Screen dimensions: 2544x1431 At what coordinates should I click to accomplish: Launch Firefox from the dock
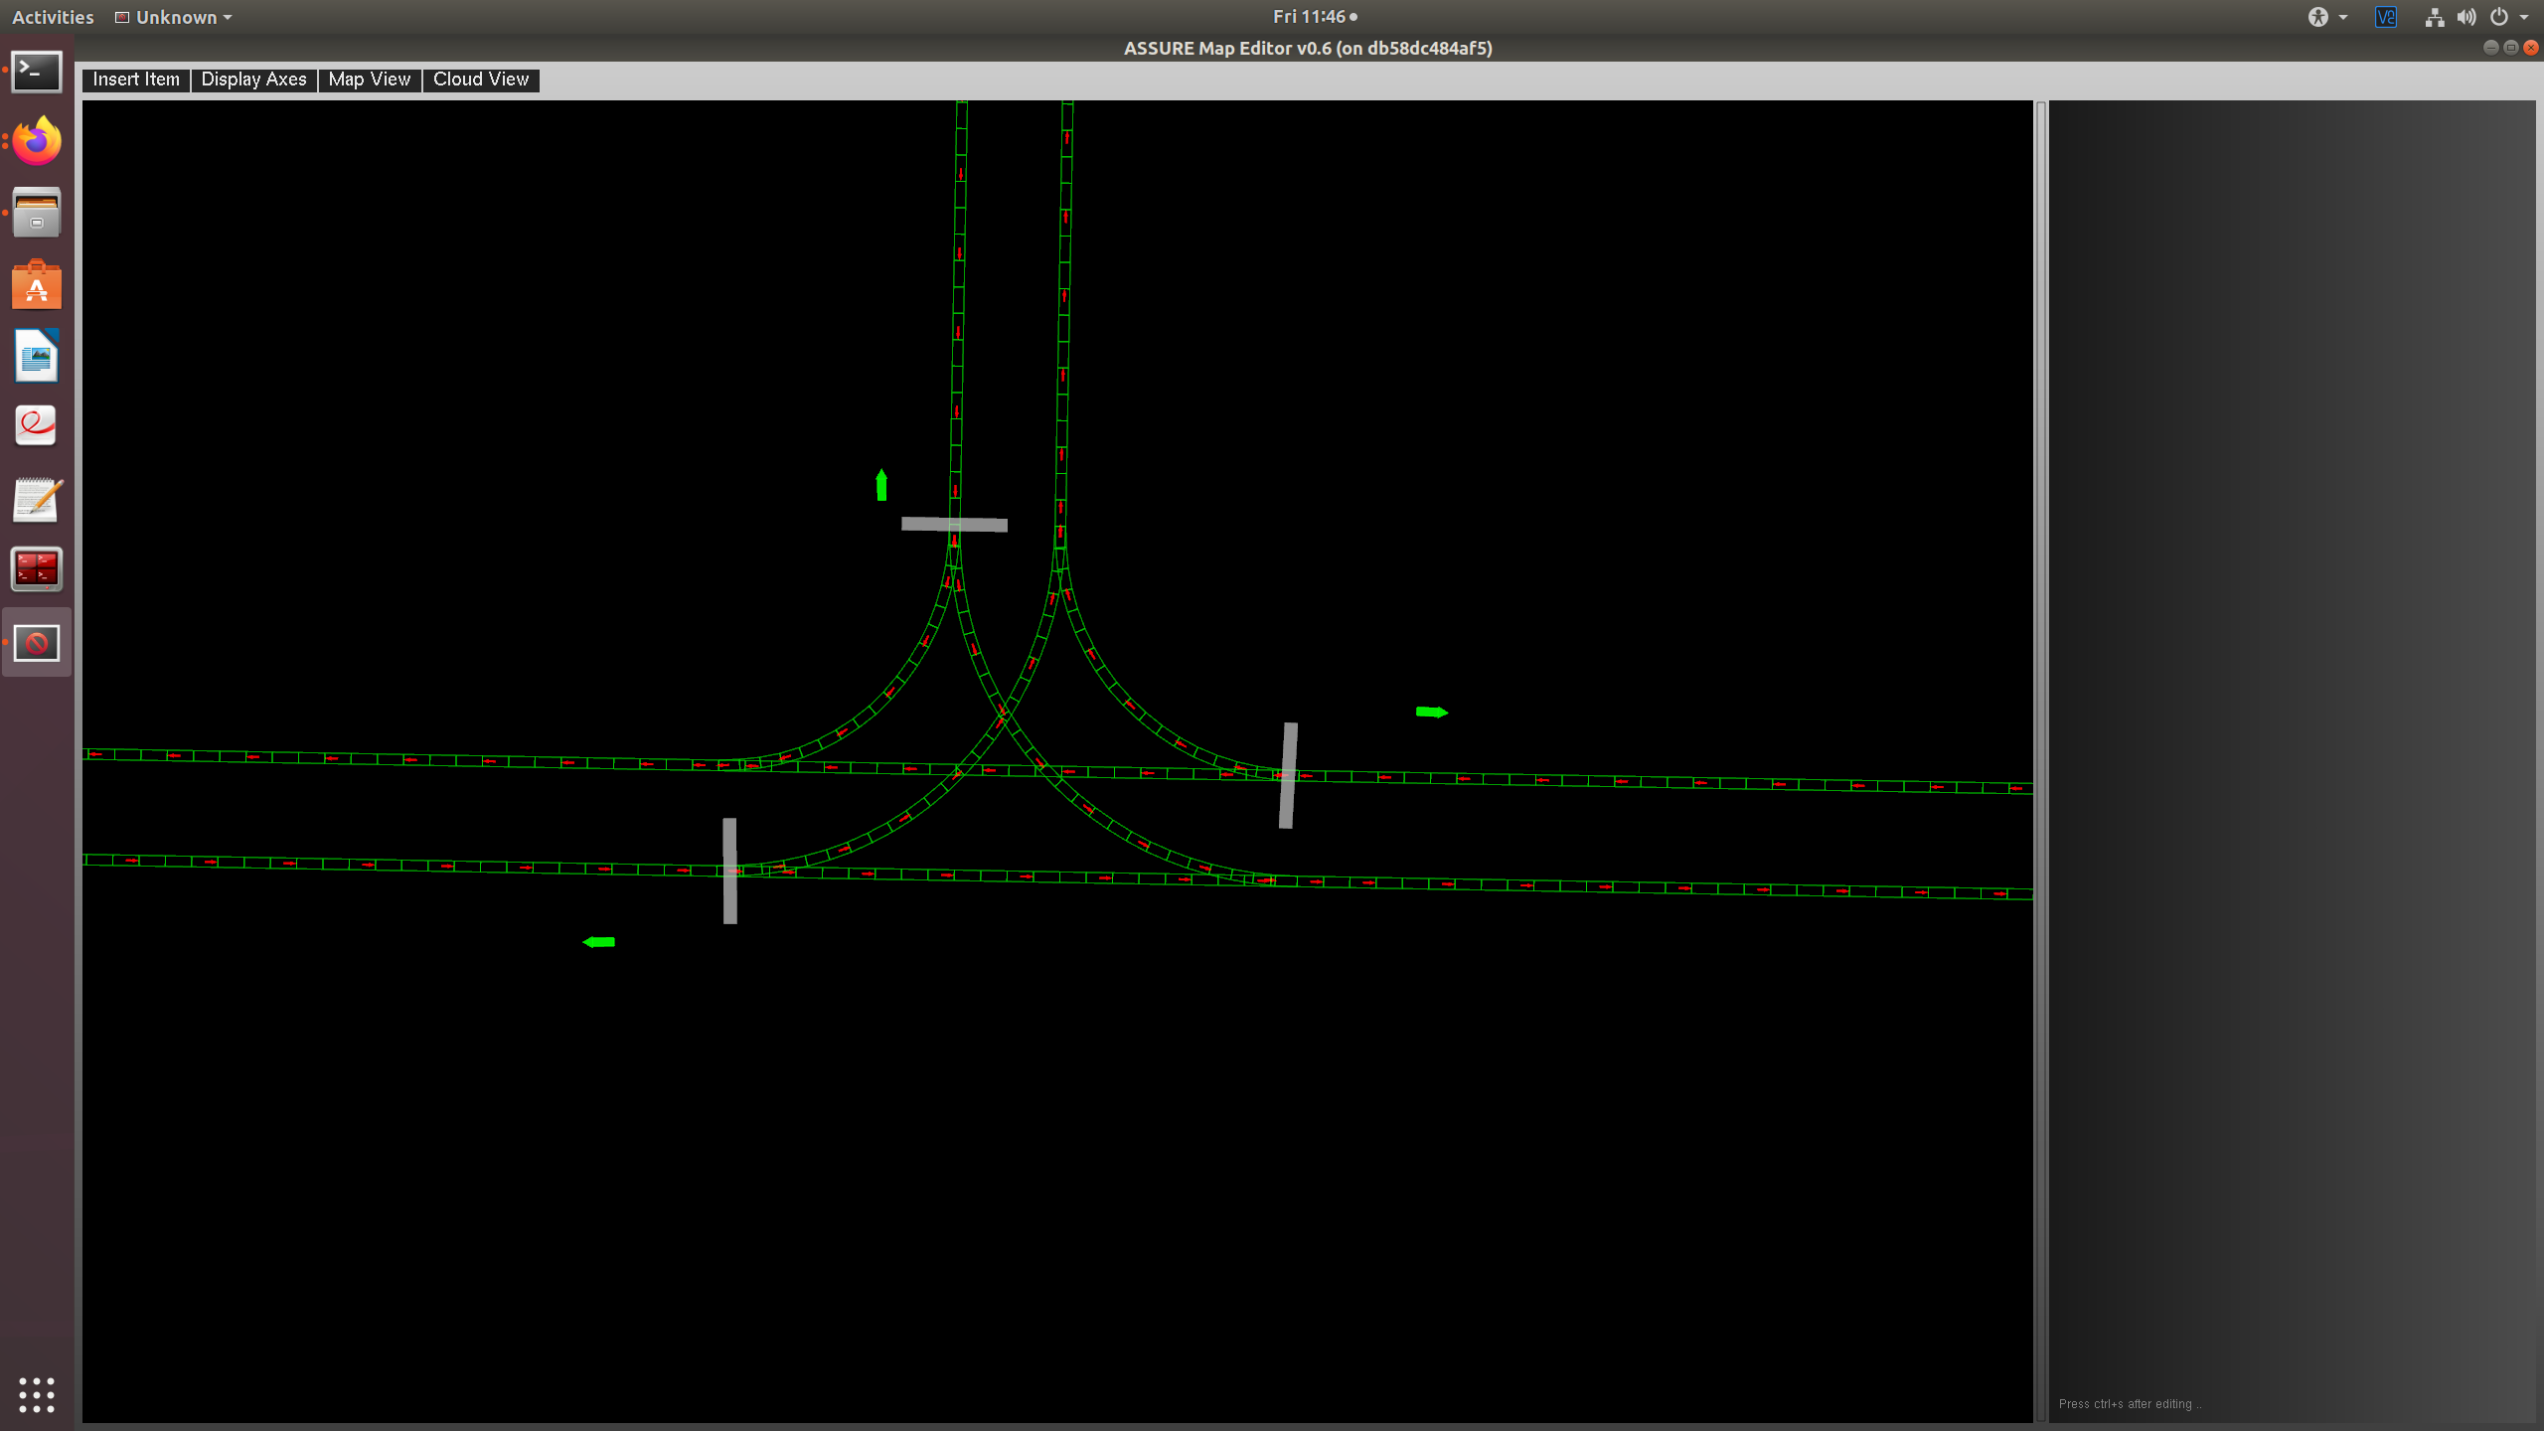pyautogui.click(x=36, y=141)
